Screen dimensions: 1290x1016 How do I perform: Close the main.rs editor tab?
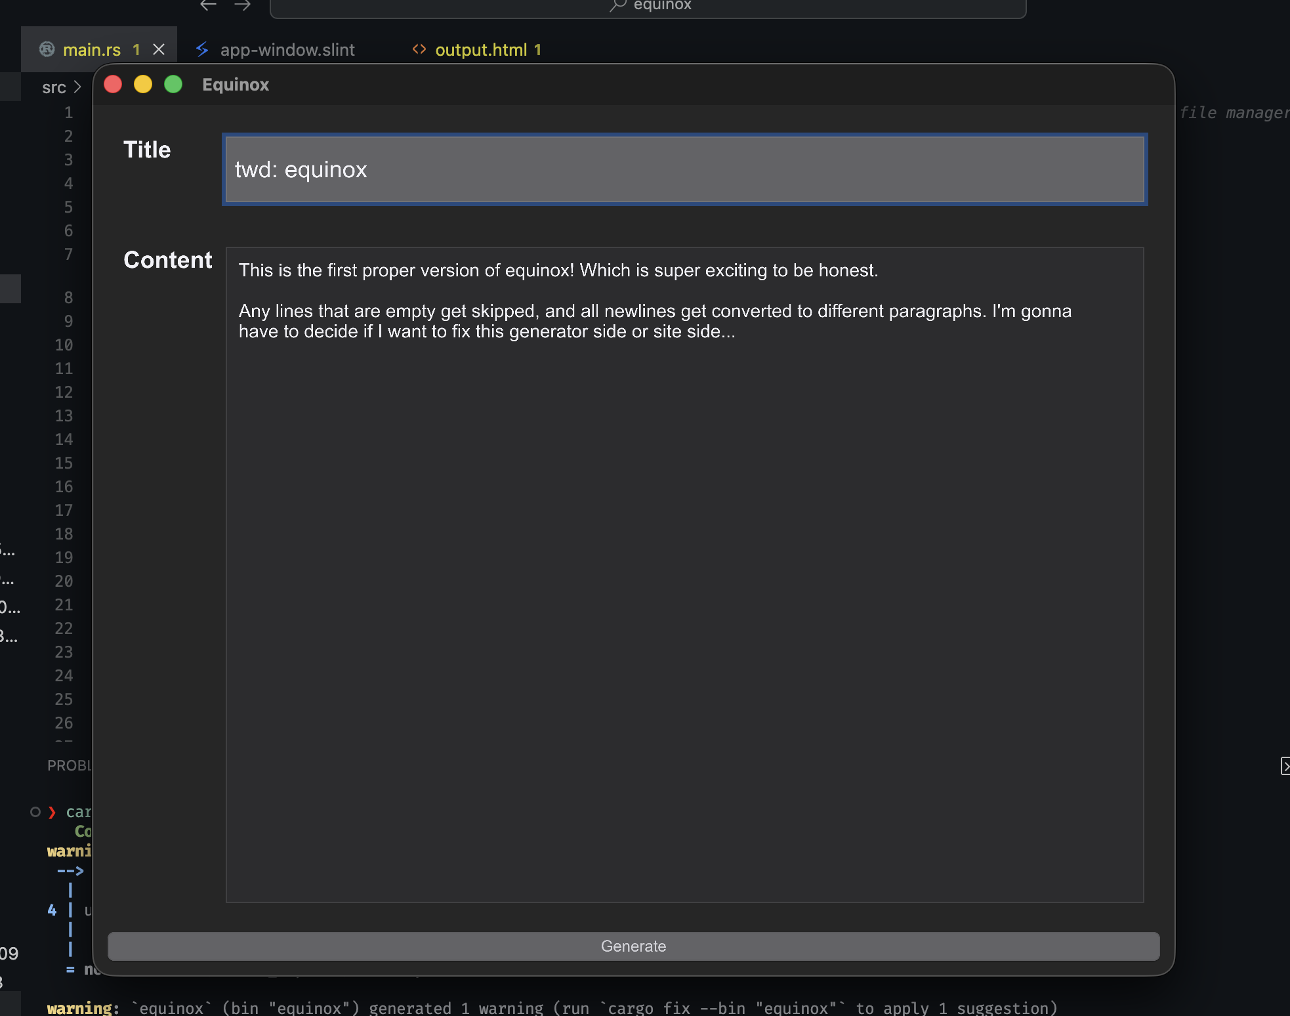tap(159, 49)
